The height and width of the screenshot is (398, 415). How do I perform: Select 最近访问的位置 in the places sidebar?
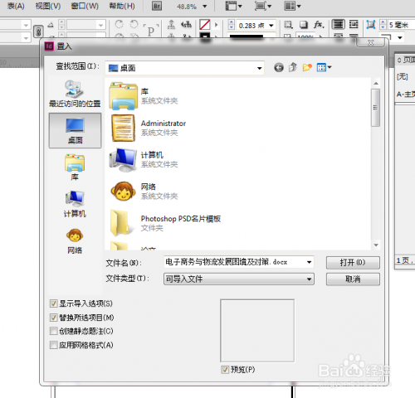pos(75,94)
